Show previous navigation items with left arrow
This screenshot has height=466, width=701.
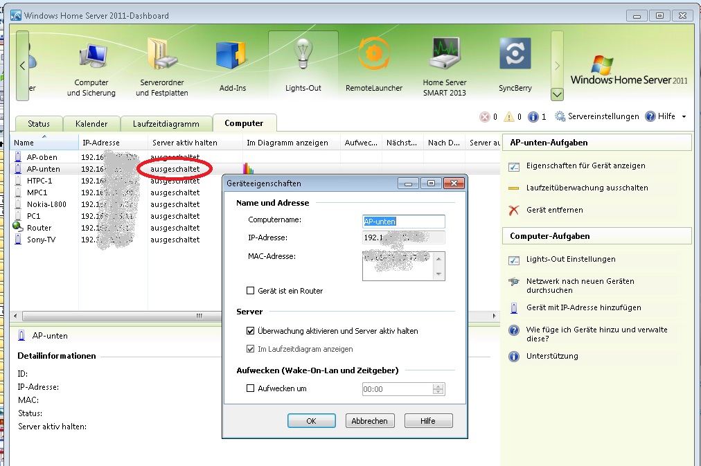[22, 66]
